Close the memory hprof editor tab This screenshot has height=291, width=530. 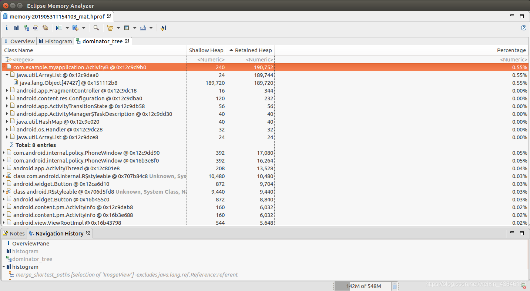pos(109,17)
